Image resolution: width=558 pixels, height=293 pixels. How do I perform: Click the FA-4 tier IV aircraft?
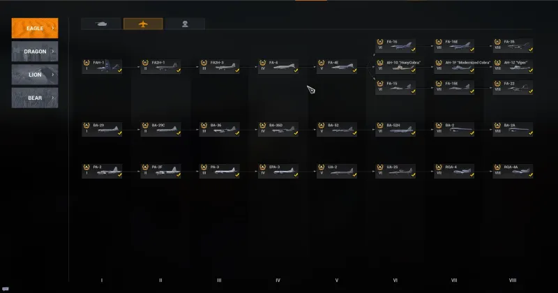tap(278, 66)
